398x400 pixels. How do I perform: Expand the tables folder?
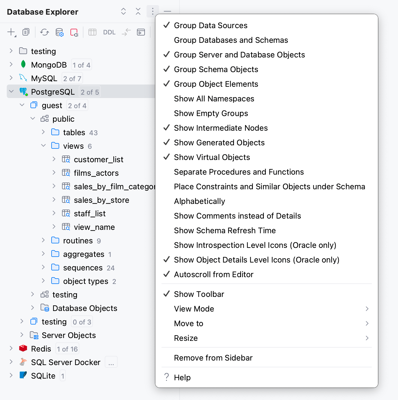[x=43, y=132]
